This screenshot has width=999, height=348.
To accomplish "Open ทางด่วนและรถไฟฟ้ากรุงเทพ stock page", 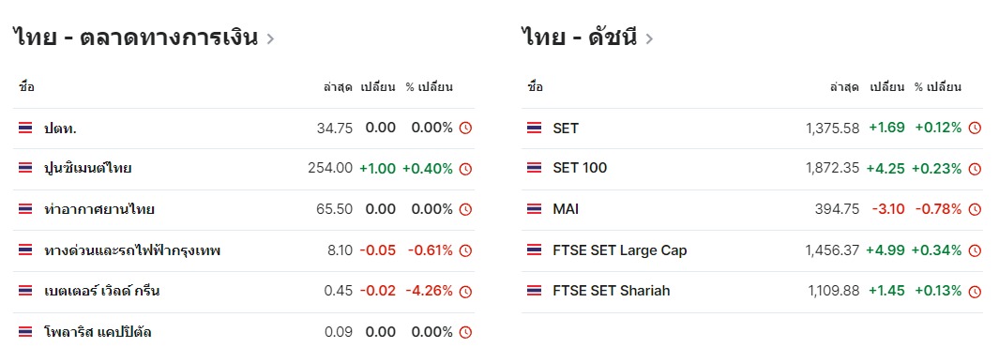I will point(132,250).
